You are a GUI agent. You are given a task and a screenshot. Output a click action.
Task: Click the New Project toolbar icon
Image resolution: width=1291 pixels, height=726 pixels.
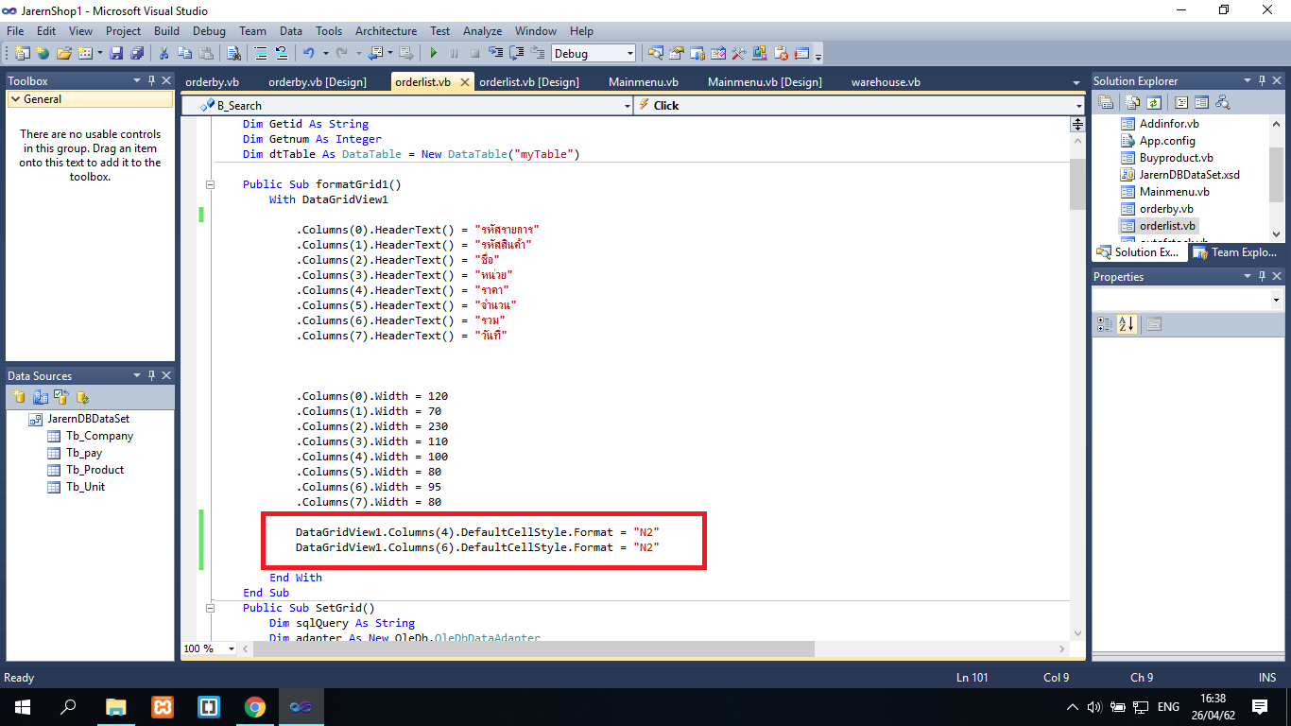coord(22,53)
